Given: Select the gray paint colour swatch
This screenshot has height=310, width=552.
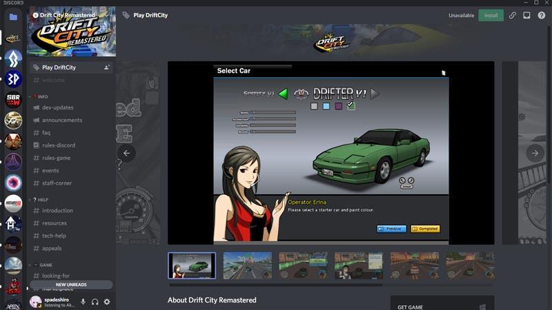Looking at the screenshot, I should pos(314,106).
